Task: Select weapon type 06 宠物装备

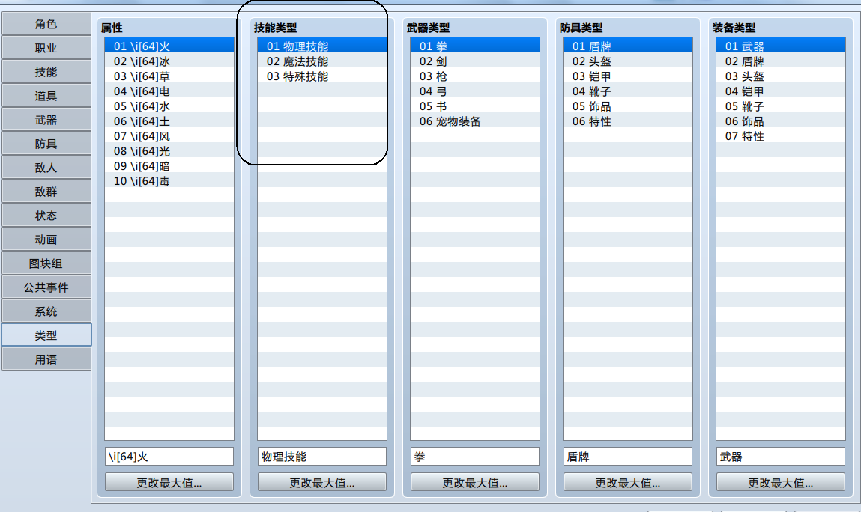Action: 475,121
